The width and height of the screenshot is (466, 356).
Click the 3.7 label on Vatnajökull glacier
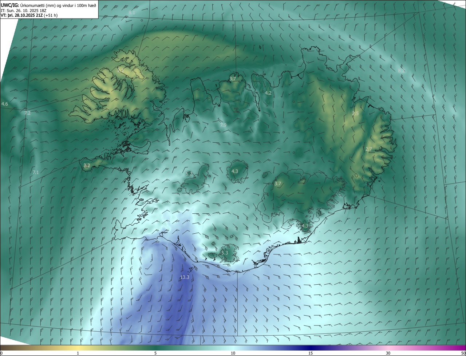pyautogui.click(x=278, y=184)
